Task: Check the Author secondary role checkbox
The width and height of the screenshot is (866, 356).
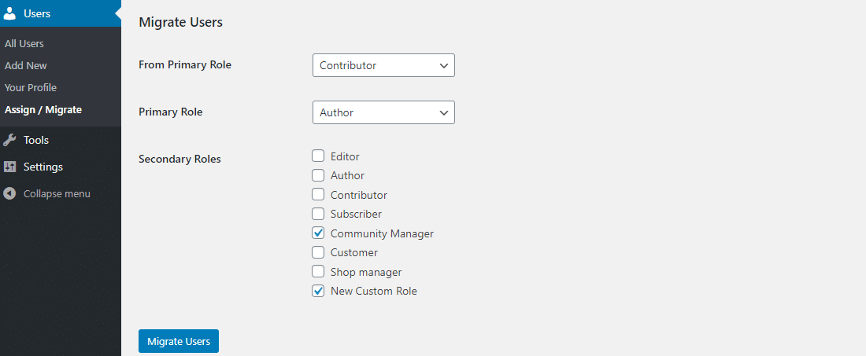Action: tap(318, 175)
